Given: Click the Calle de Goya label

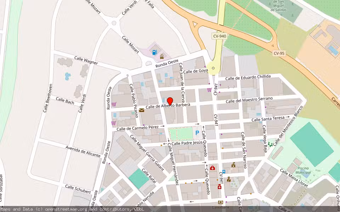Looking at the screenshot, I should [195, 71].
